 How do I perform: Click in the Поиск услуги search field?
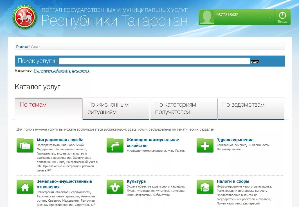tap(154, 61)
